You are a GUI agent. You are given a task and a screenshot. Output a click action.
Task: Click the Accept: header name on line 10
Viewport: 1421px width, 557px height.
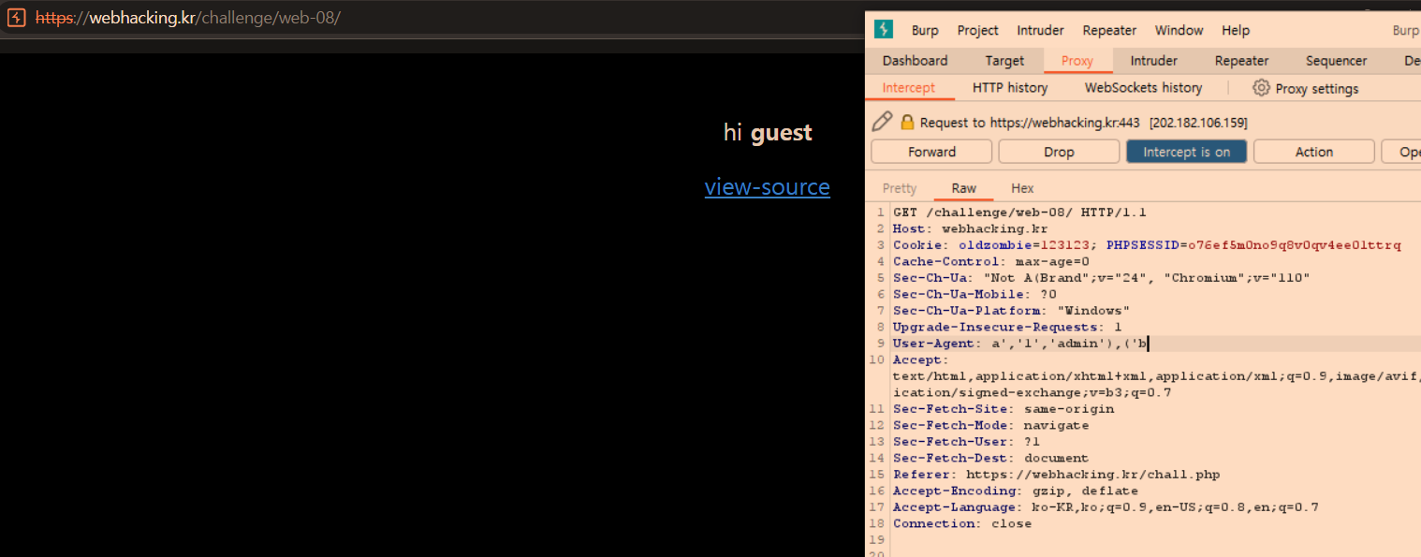pyautogui.click(x=920, y=359)
